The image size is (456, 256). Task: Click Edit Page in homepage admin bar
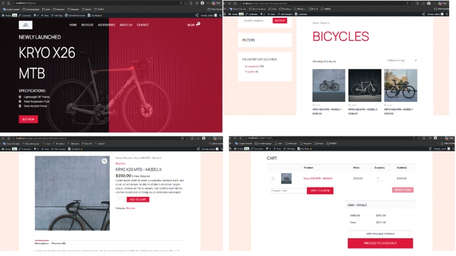pyautogui.click(x=57, y=16)
